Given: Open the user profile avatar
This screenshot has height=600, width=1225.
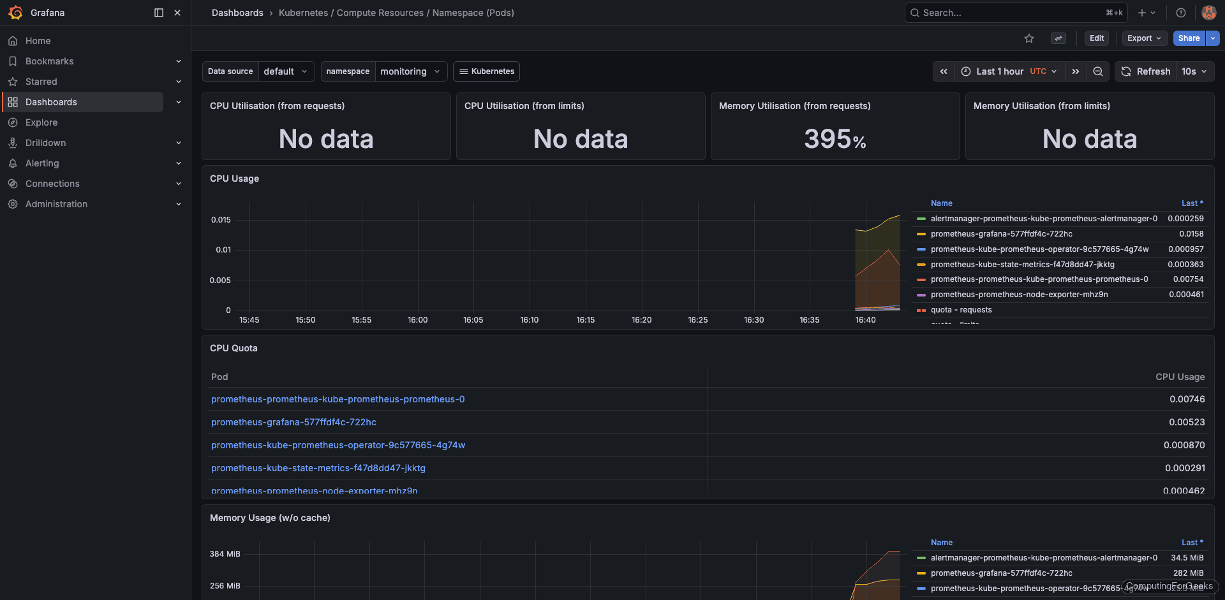Looking at the screenshot, I should click(x=1208, y=13).
